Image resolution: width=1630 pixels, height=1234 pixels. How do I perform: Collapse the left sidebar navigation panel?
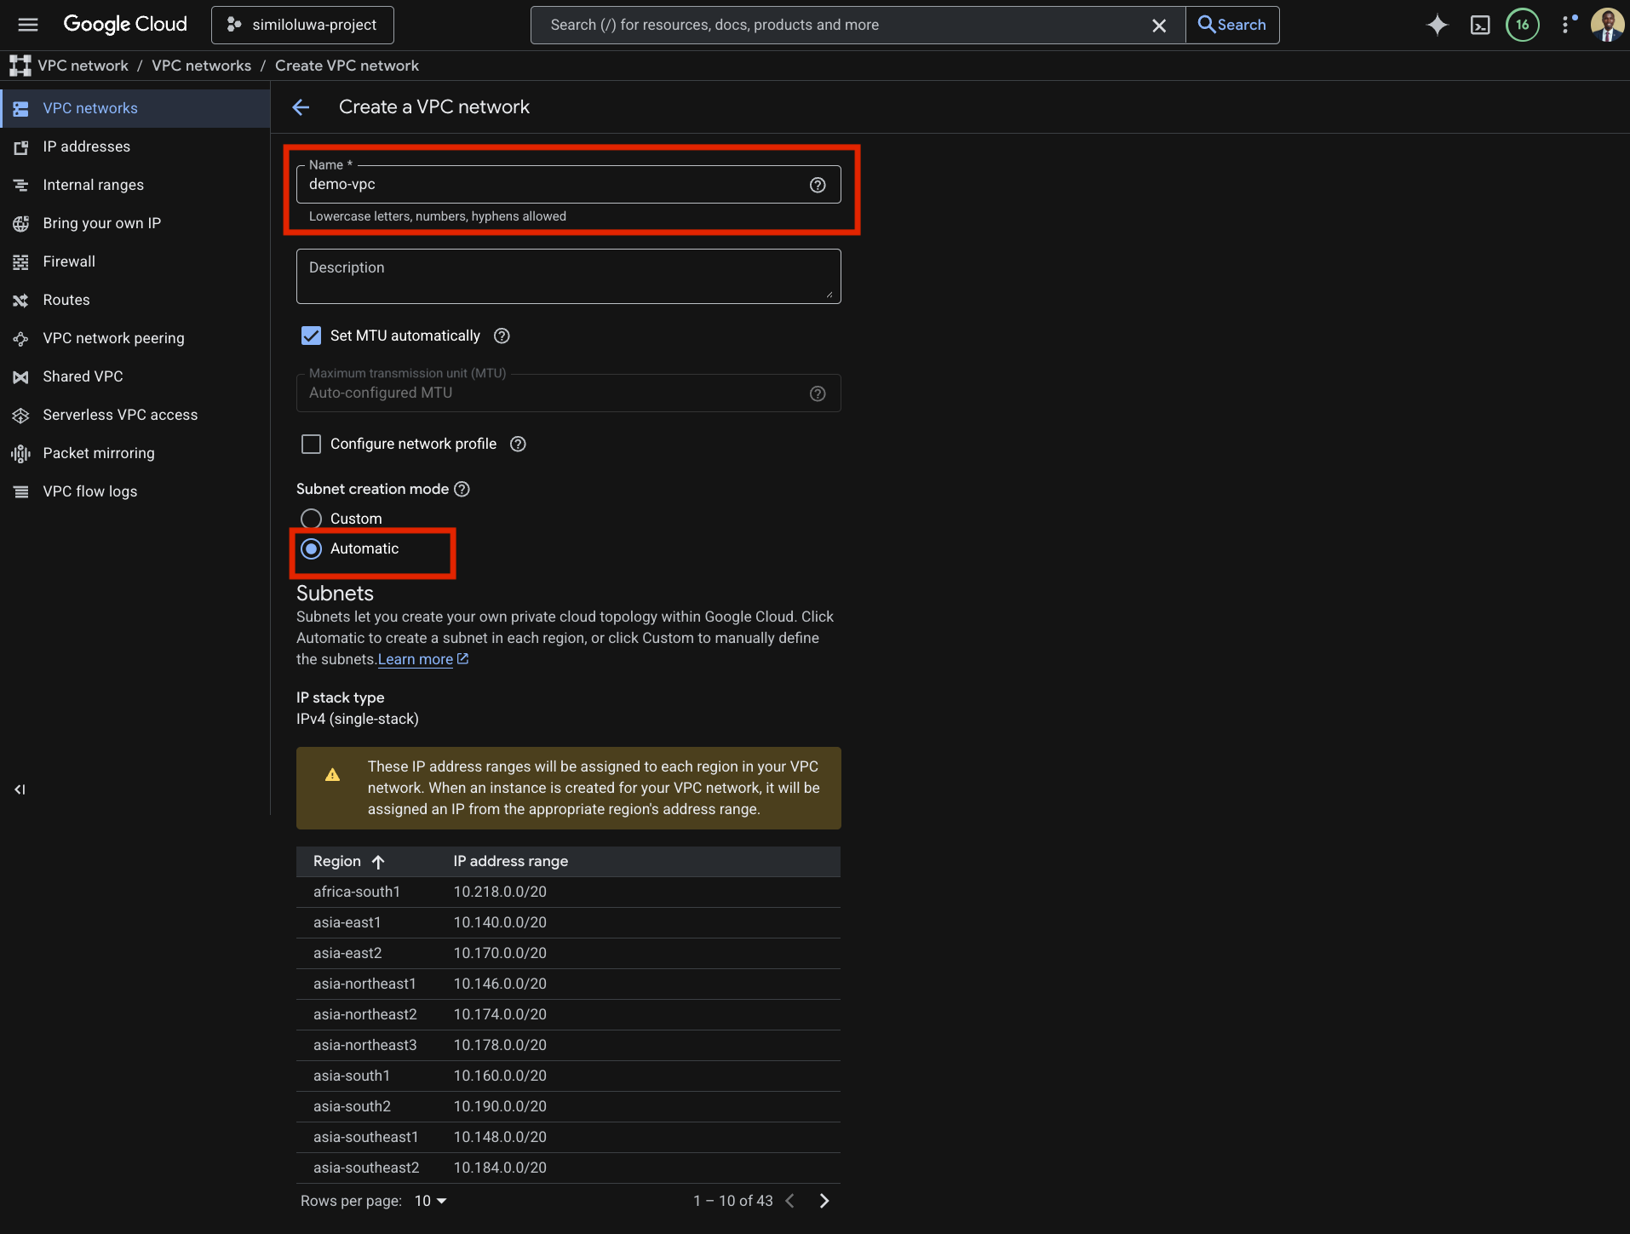pyautogui.click(x=20, y=789)
